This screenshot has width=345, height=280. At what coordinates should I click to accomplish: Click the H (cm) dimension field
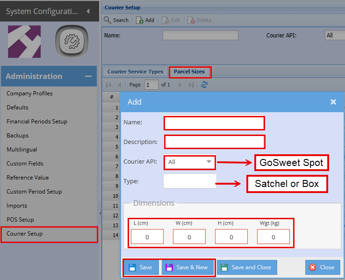tap(231, 237)
